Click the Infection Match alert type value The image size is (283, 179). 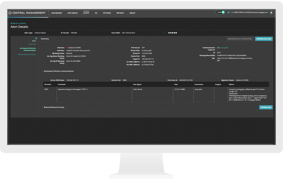(x=40, y=33)
